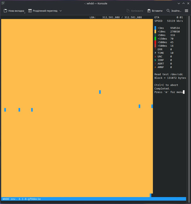Click the magnifier search icon
Screen dimensions: 191x204
168,11
